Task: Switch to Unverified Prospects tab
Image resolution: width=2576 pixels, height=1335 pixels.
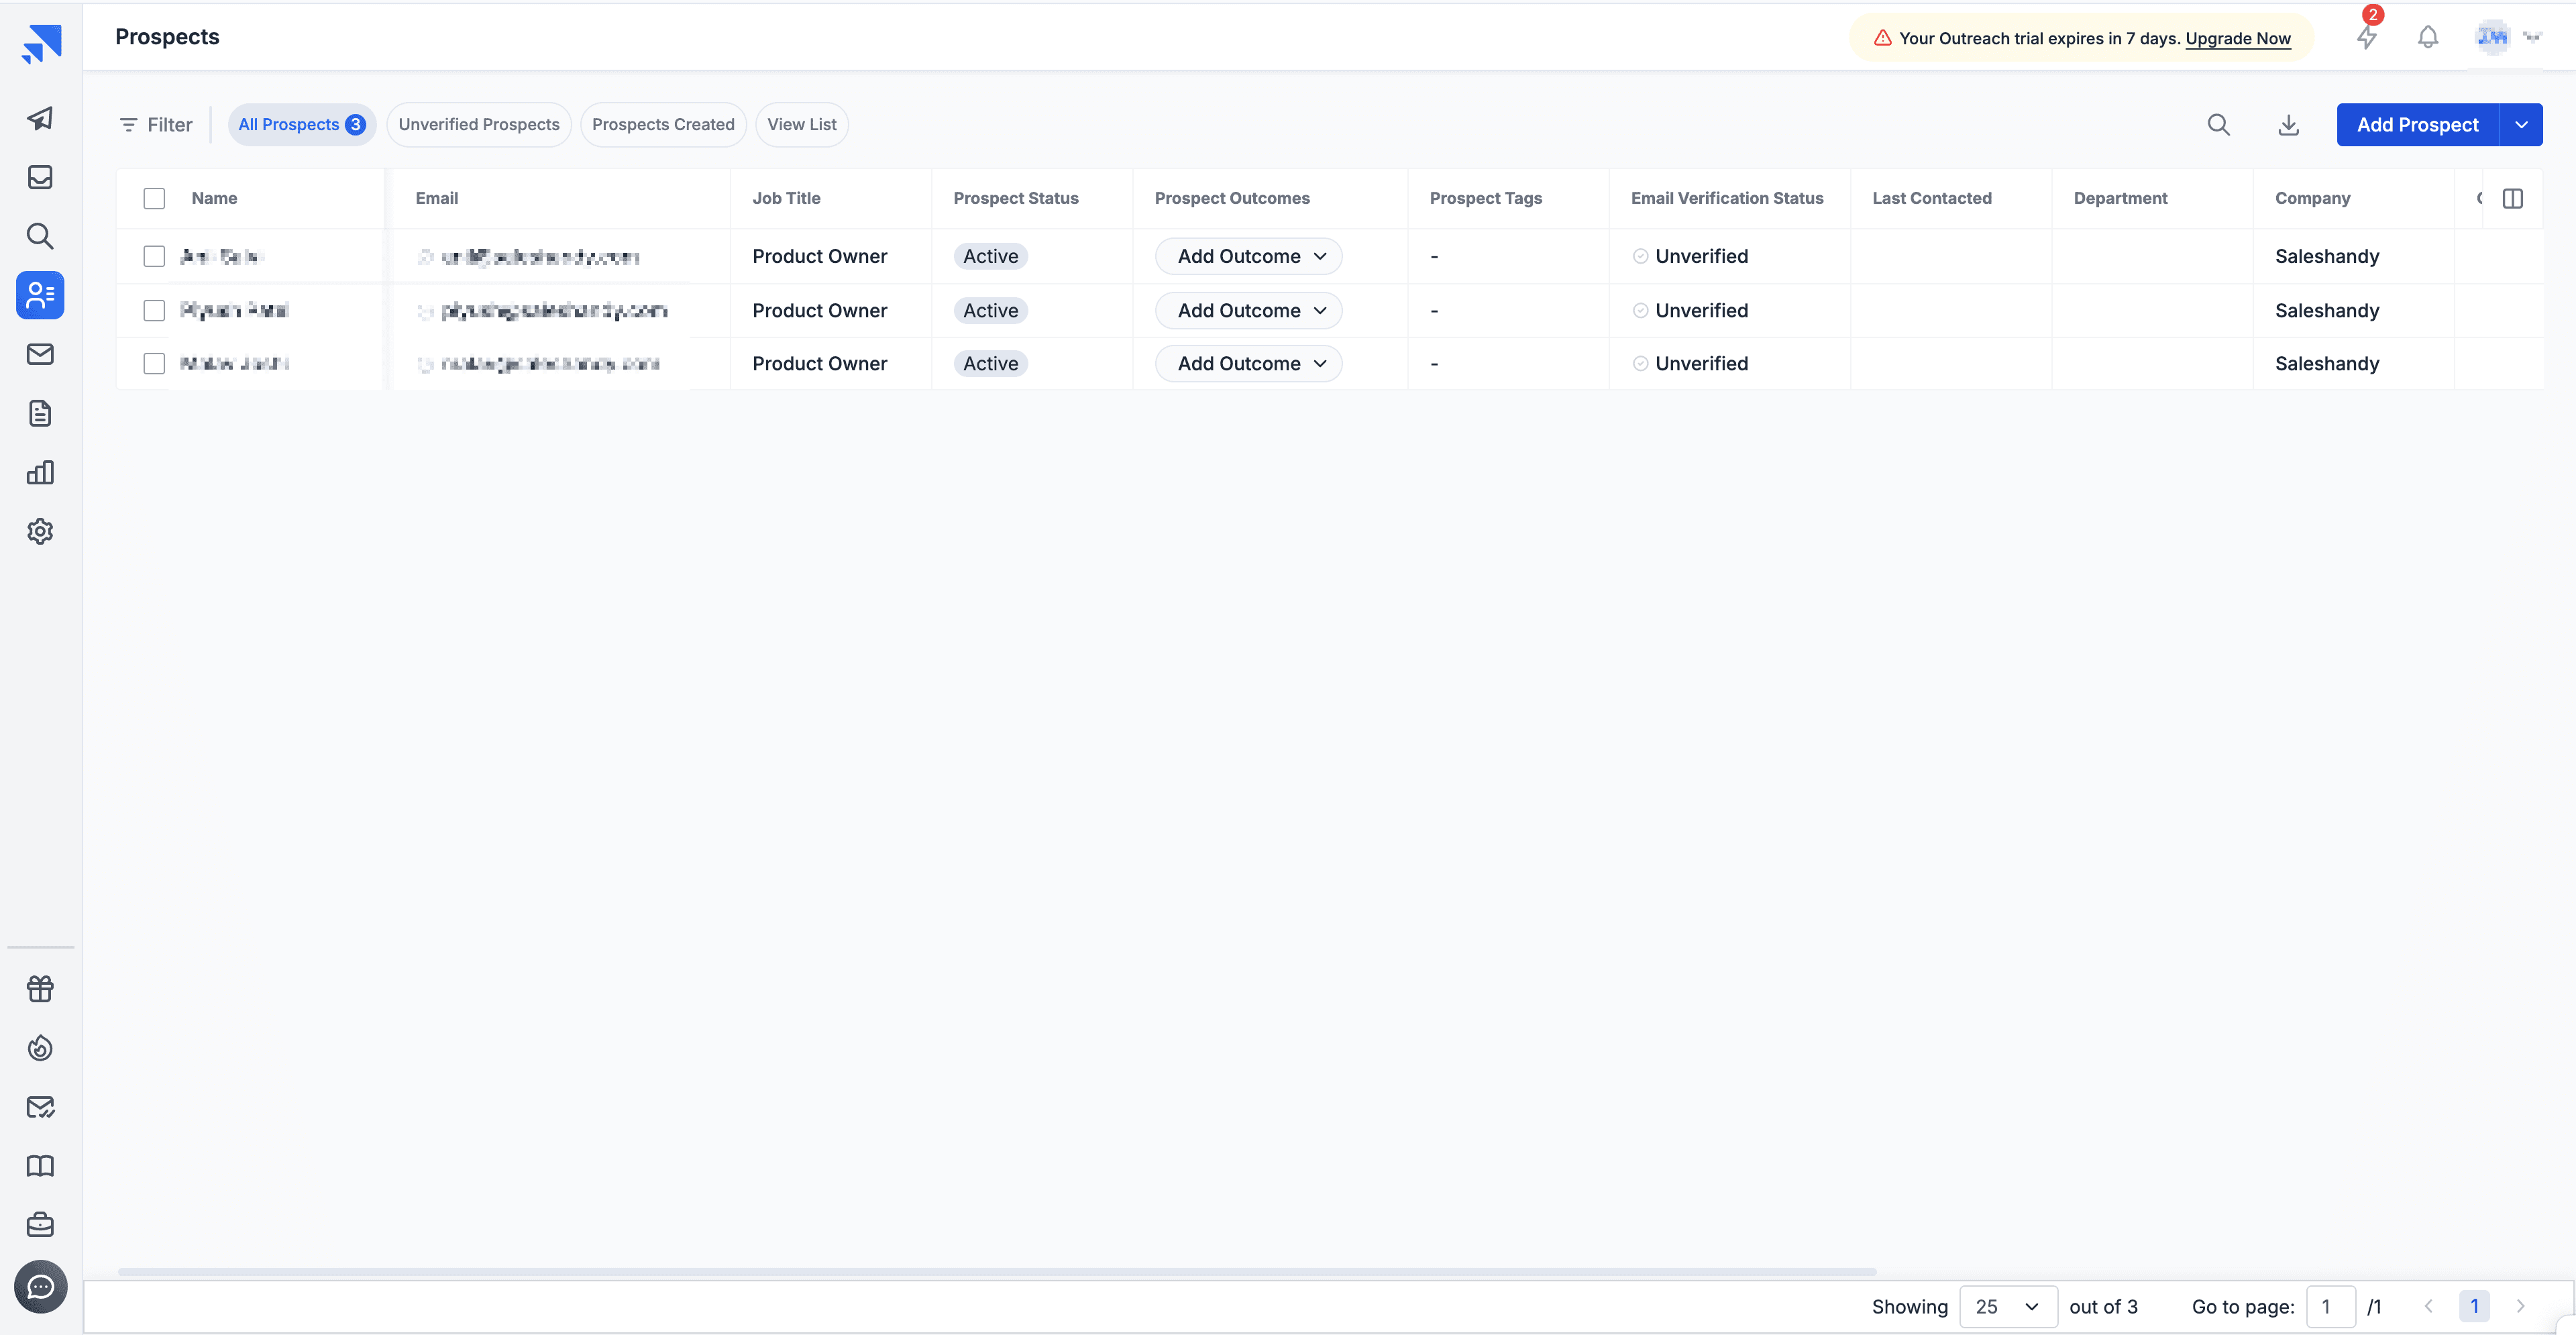Action: click(x=479, y=125)
